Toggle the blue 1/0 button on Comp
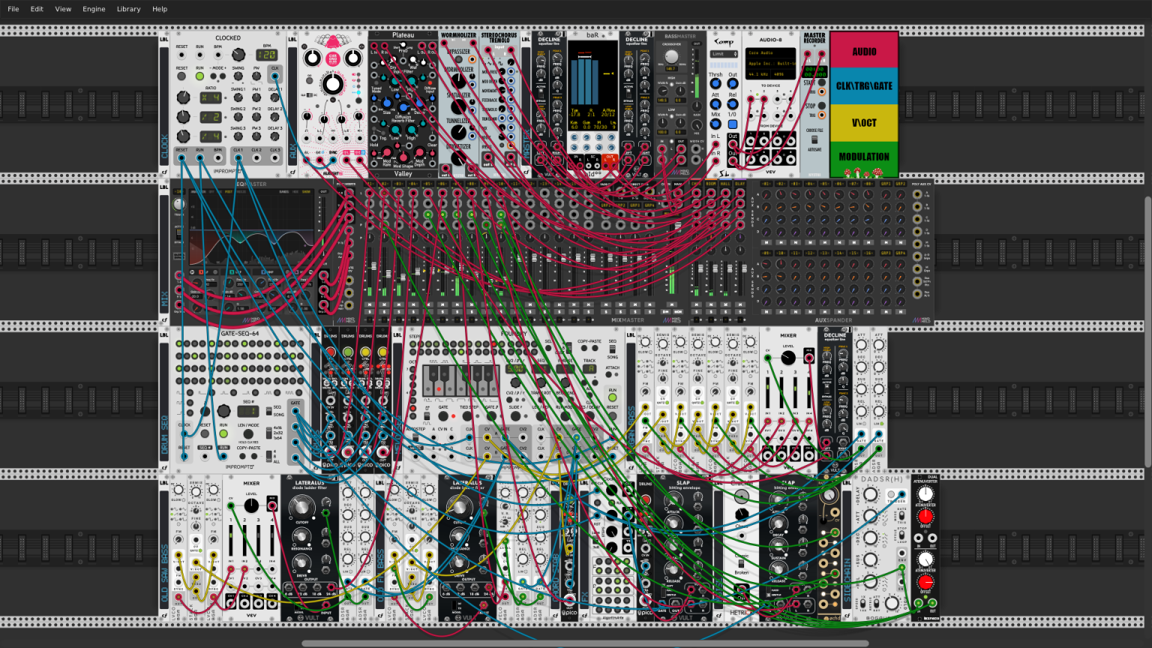The image size is (1152, 648). (x=733, y=124)
